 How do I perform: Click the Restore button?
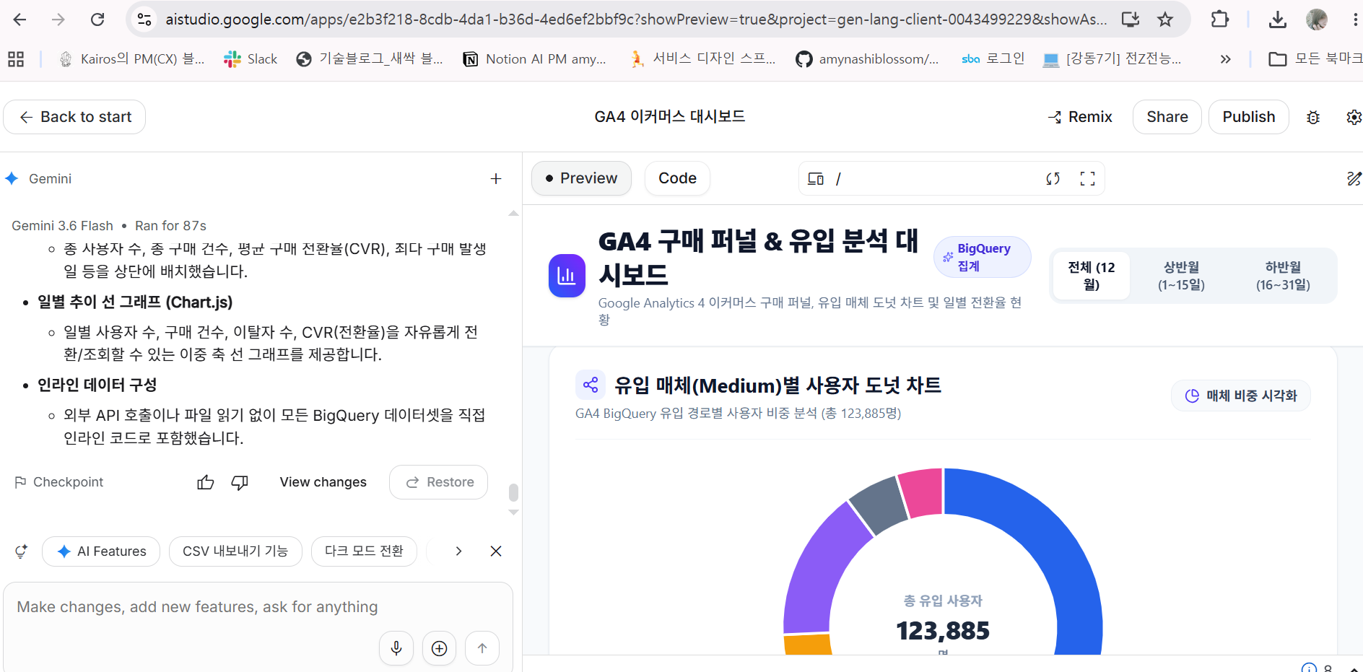click(439, 482)
